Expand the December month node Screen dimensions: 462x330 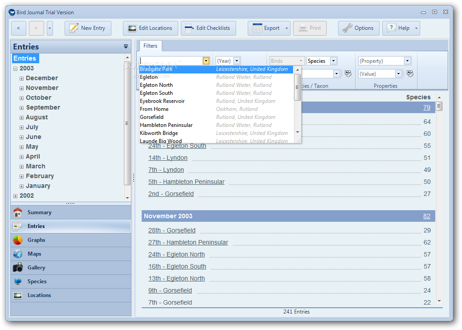click(x=21, y=78)
